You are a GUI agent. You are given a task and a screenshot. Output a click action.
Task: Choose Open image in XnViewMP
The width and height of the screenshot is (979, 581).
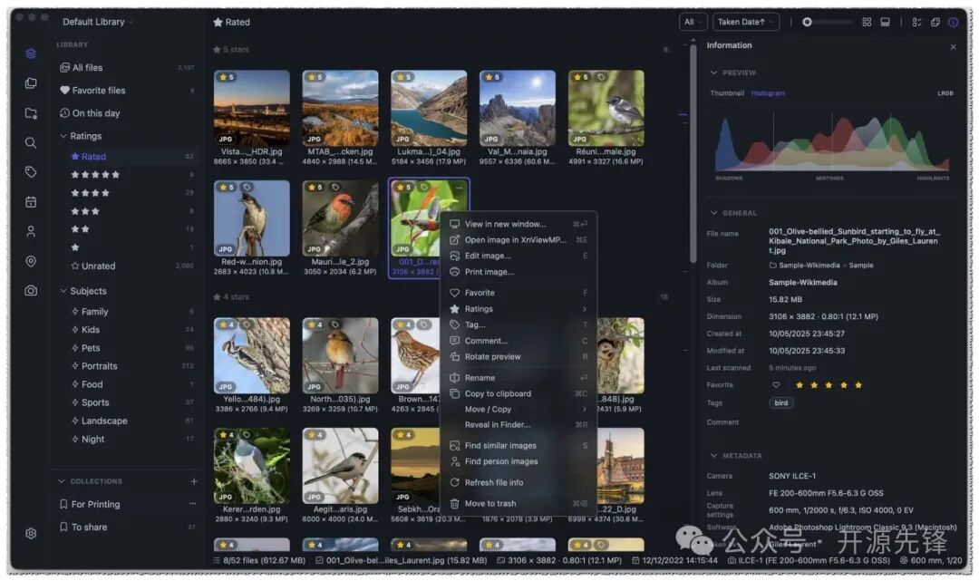tap(519, 239)
